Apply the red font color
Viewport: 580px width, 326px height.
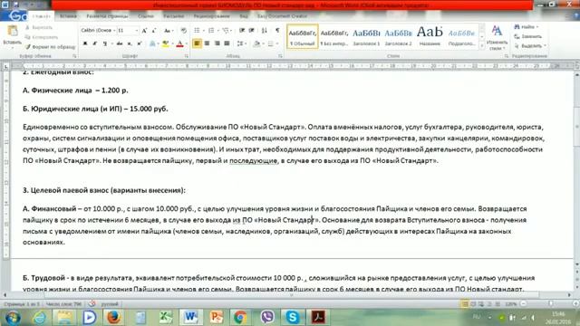pos(179,43)
